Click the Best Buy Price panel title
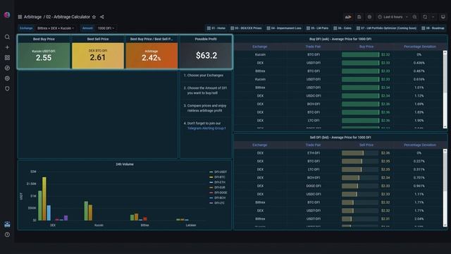The image size is (451, 254). point(44,39)
